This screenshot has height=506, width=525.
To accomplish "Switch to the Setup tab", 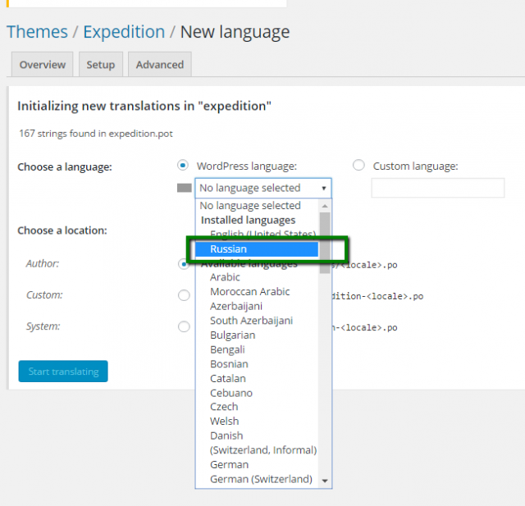I will click(101, 65).
